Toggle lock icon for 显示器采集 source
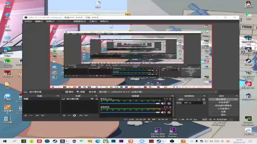Screen dimensions: 257x144 point(97,99)
